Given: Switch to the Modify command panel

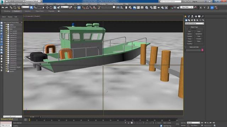Looking at the screenshot, I should tap(189, 17).
